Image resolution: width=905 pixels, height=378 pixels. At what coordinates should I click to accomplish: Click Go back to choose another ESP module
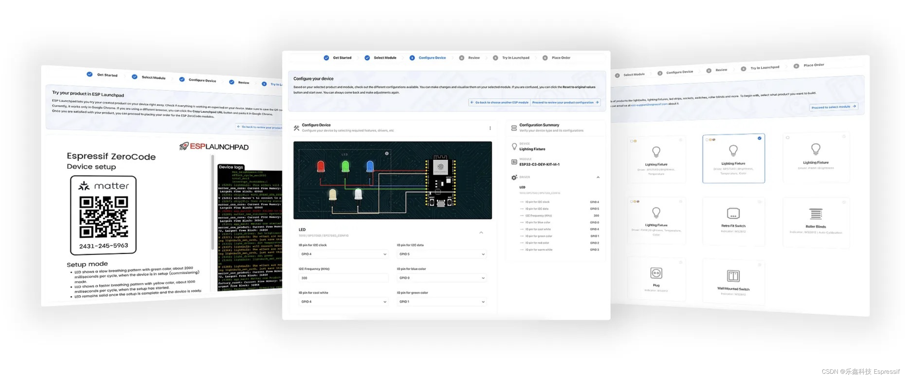click(x=499, y=102)
